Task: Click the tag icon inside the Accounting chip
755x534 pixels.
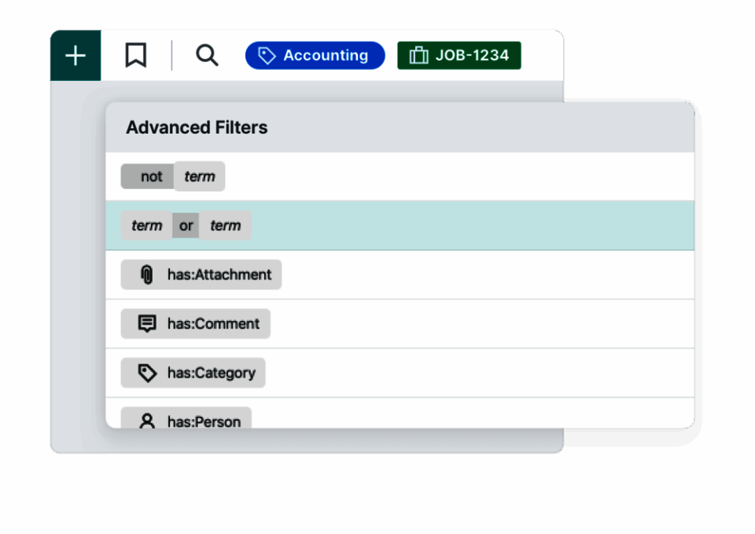Action: 265,55
